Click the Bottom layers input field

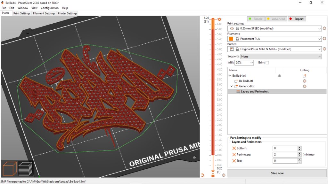[285, 149]
